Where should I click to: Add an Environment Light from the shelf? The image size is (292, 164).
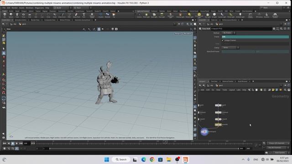[x=199, y=15]
